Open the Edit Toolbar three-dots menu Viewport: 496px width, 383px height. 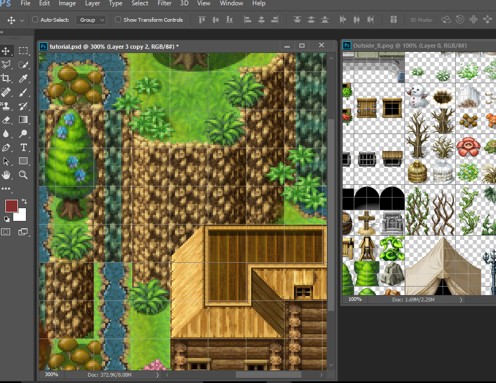(6, 189)
